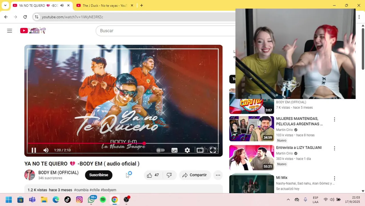Open microphone tray icon

point(305,200)
